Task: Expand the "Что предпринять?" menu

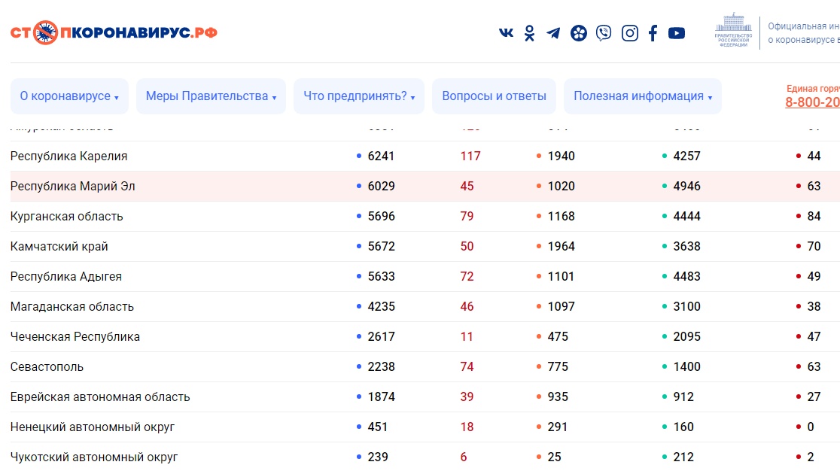Action: (x=359, y=96)
